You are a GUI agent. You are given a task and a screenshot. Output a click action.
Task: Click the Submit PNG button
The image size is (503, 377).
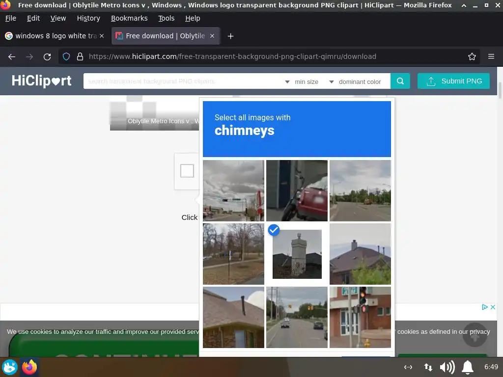coord(453,81)
